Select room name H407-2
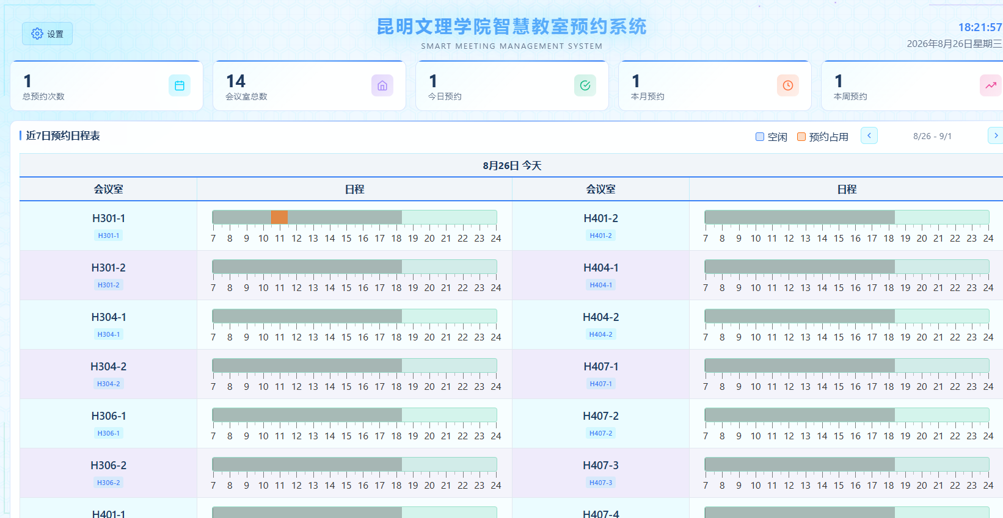The height and width of the screenshot is (518, 1003). click(x=601, y=416)
